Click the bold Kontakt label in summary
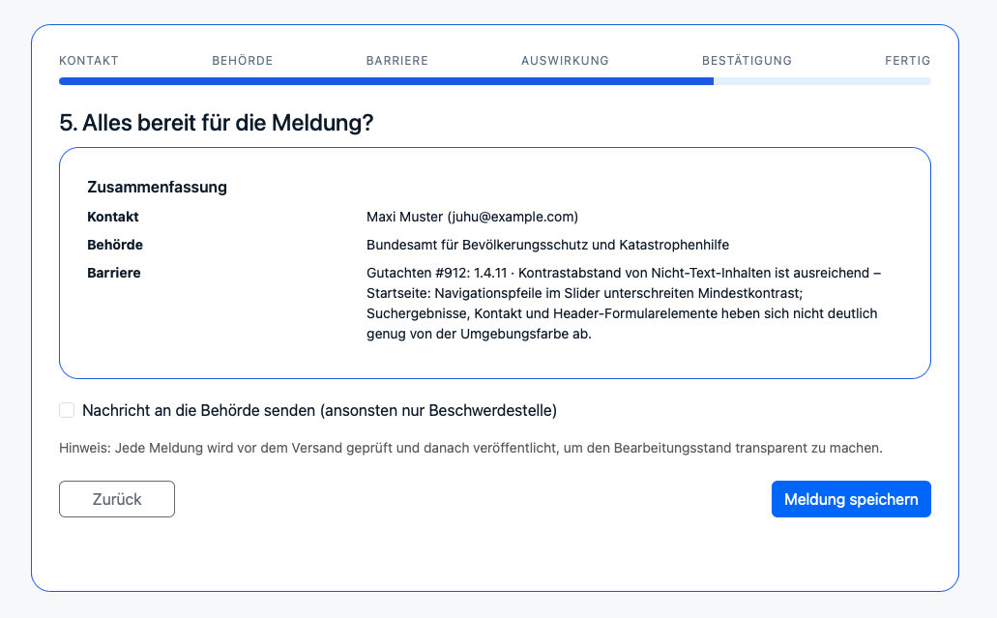The height and width of the screenshot is (618, 997). pos(113,217)
